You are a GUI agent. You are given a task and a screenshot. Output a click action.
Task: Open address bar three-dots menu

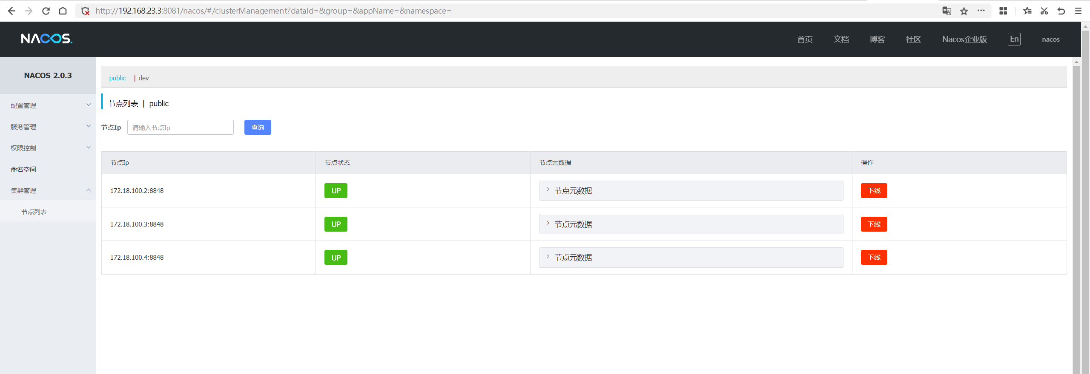[981, 11]
